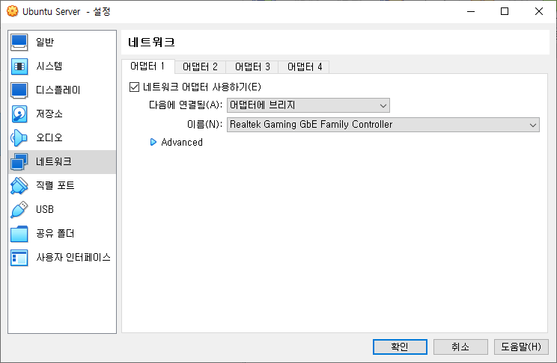The height and width of the screenshot is (363, 557).
Task: Select 오디오 label in settings list
Action: click(x=49, y=138)
